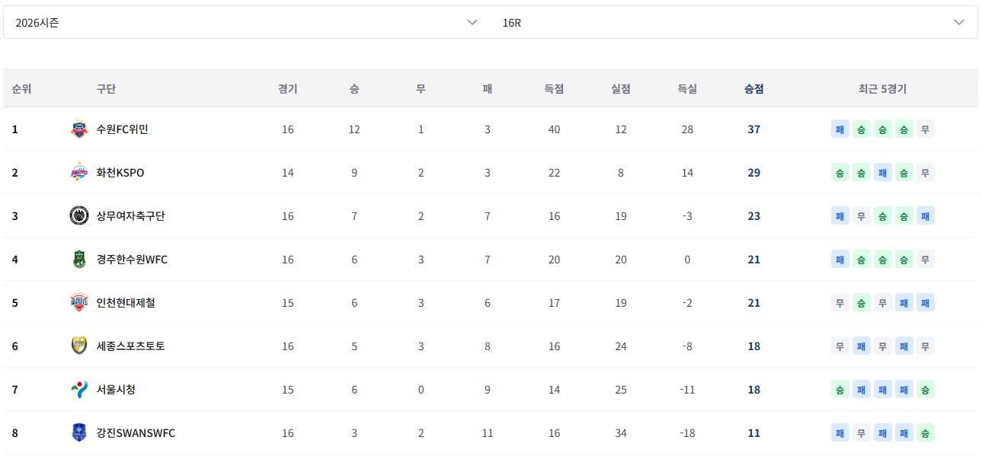This screenshot has width=982, height=475.
Task: Click the 인천현대제철 team logo
Action: point(79,303)
